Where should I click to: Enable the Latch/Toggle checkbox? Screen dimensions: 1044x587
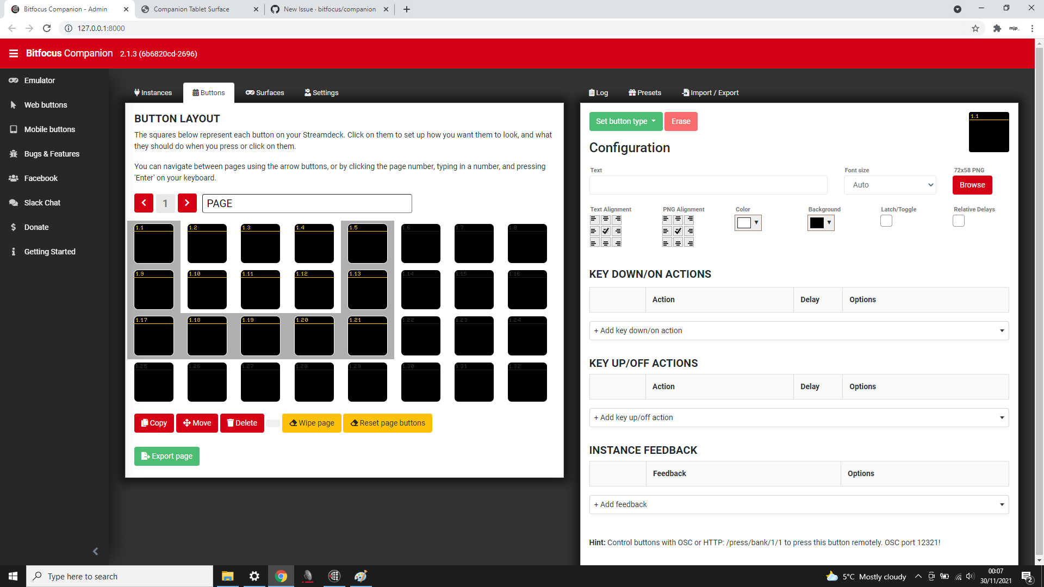coord(886,221)
